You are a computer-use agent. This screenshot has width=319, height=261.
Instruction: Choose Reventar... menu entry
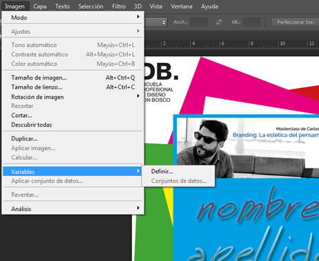click(x=73, y=195)
